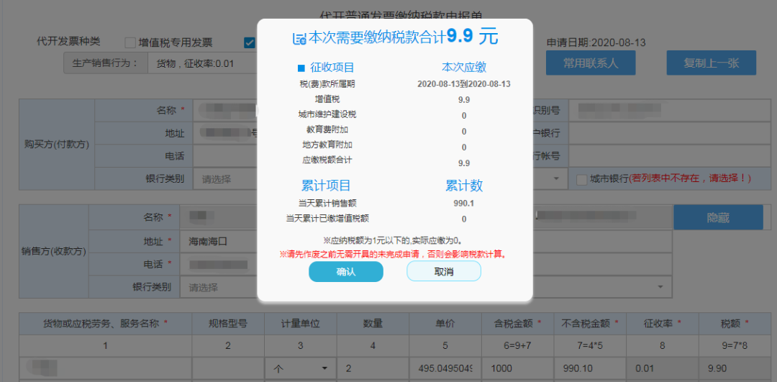This screenshot has height=382, width=777.
Task: Click the red warning note about 作废
Action: pyautogui.click(x=395, y=254)
